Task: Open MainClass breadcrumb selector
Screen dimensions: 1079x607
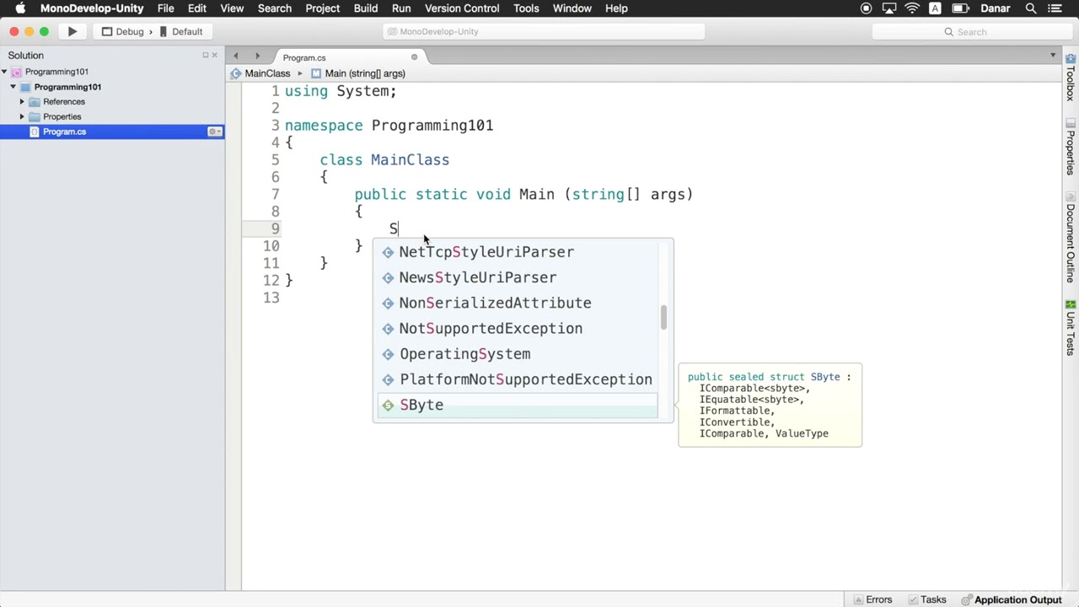Action: (x=260, y=73)
